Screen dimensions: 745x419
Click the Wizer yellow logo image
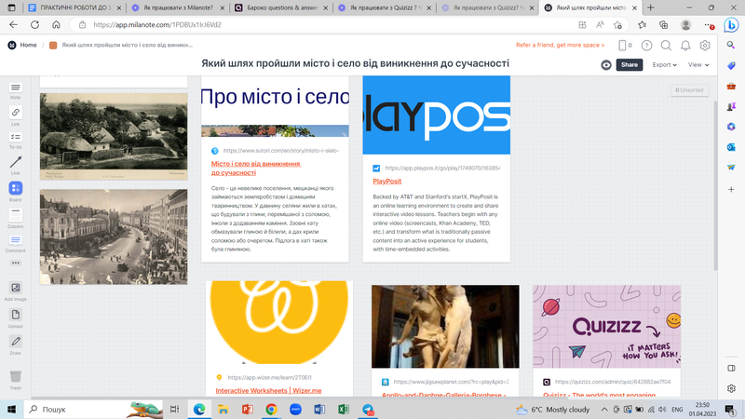tap(278, 322)
